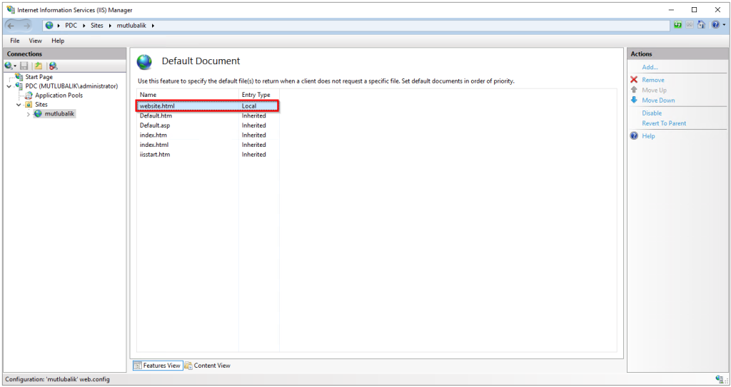Screen dimensions: 731x387
Task: Click the Up folder icon in Connections
Action: [39, 66]
